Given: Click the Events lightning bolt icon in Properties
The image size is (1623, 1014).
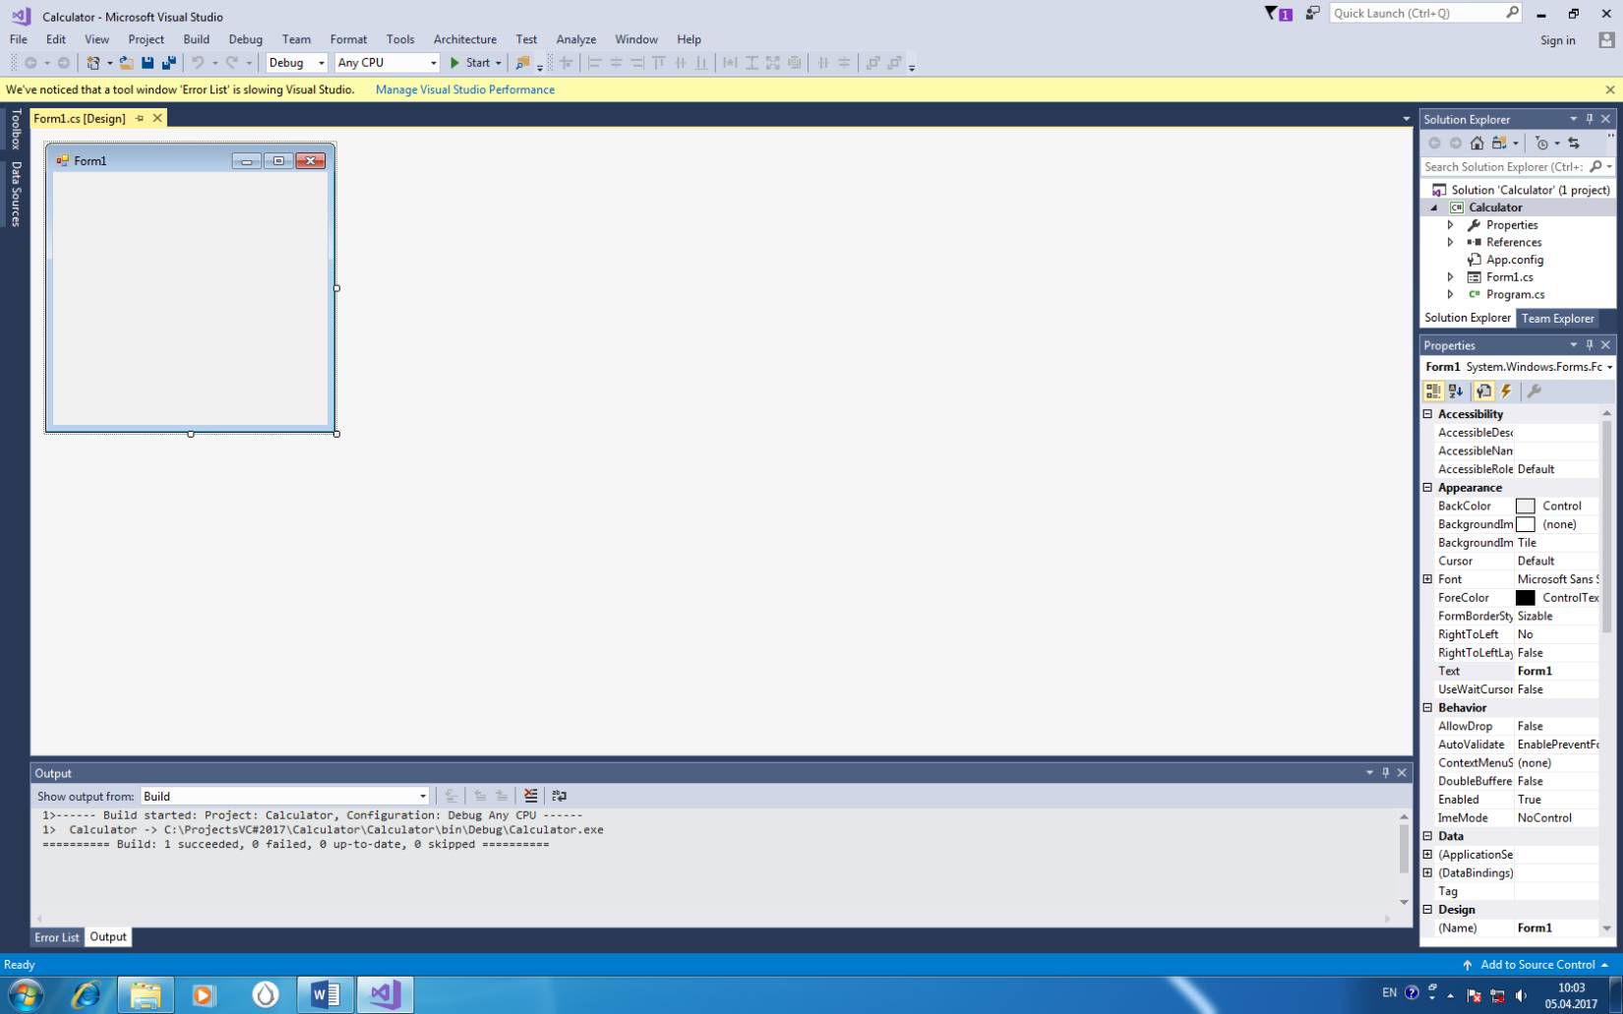Looking at the screenshot, I should (x=1506, y=391).
